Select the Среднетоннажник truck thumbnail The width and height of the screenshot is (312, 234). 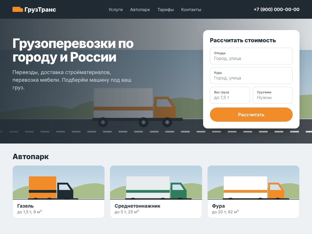point(156,182)
